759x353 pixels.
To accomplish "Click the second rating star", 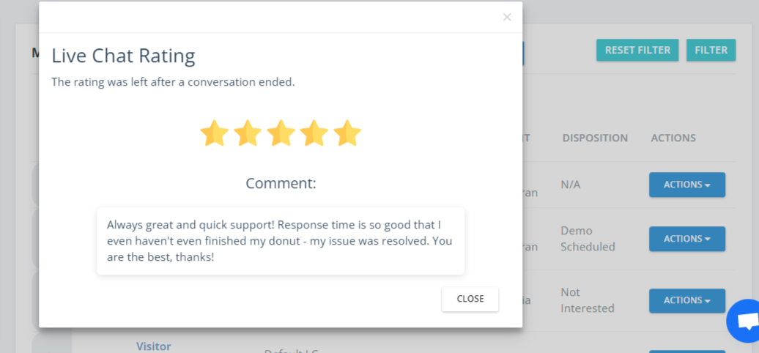I will click(248, 133).
